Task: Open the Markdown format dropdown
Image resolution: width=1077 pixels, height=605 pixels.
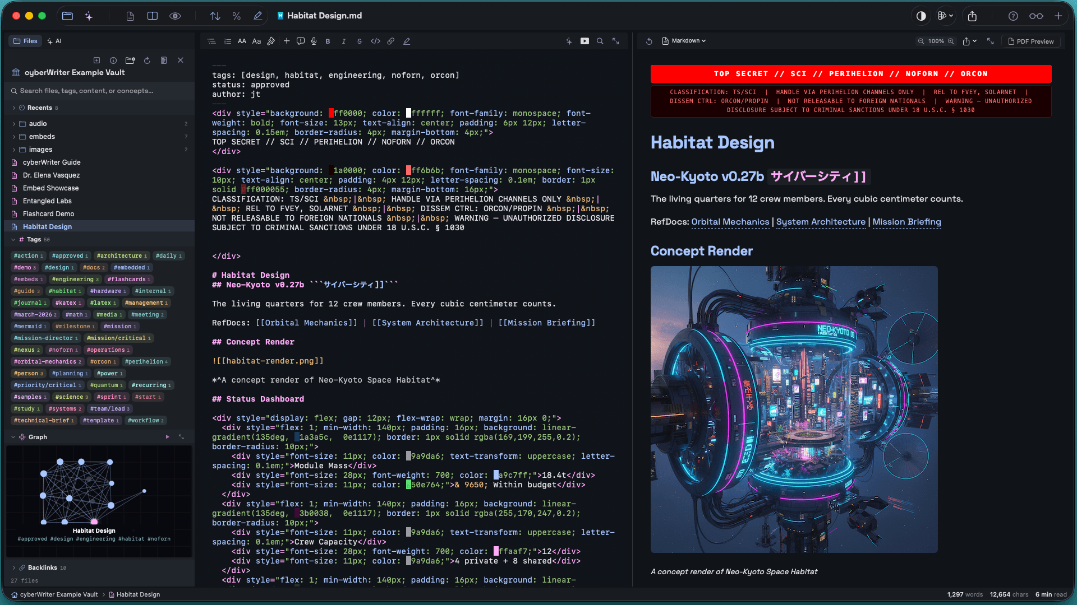Action: pyautogui.click(x=684, y=41)
